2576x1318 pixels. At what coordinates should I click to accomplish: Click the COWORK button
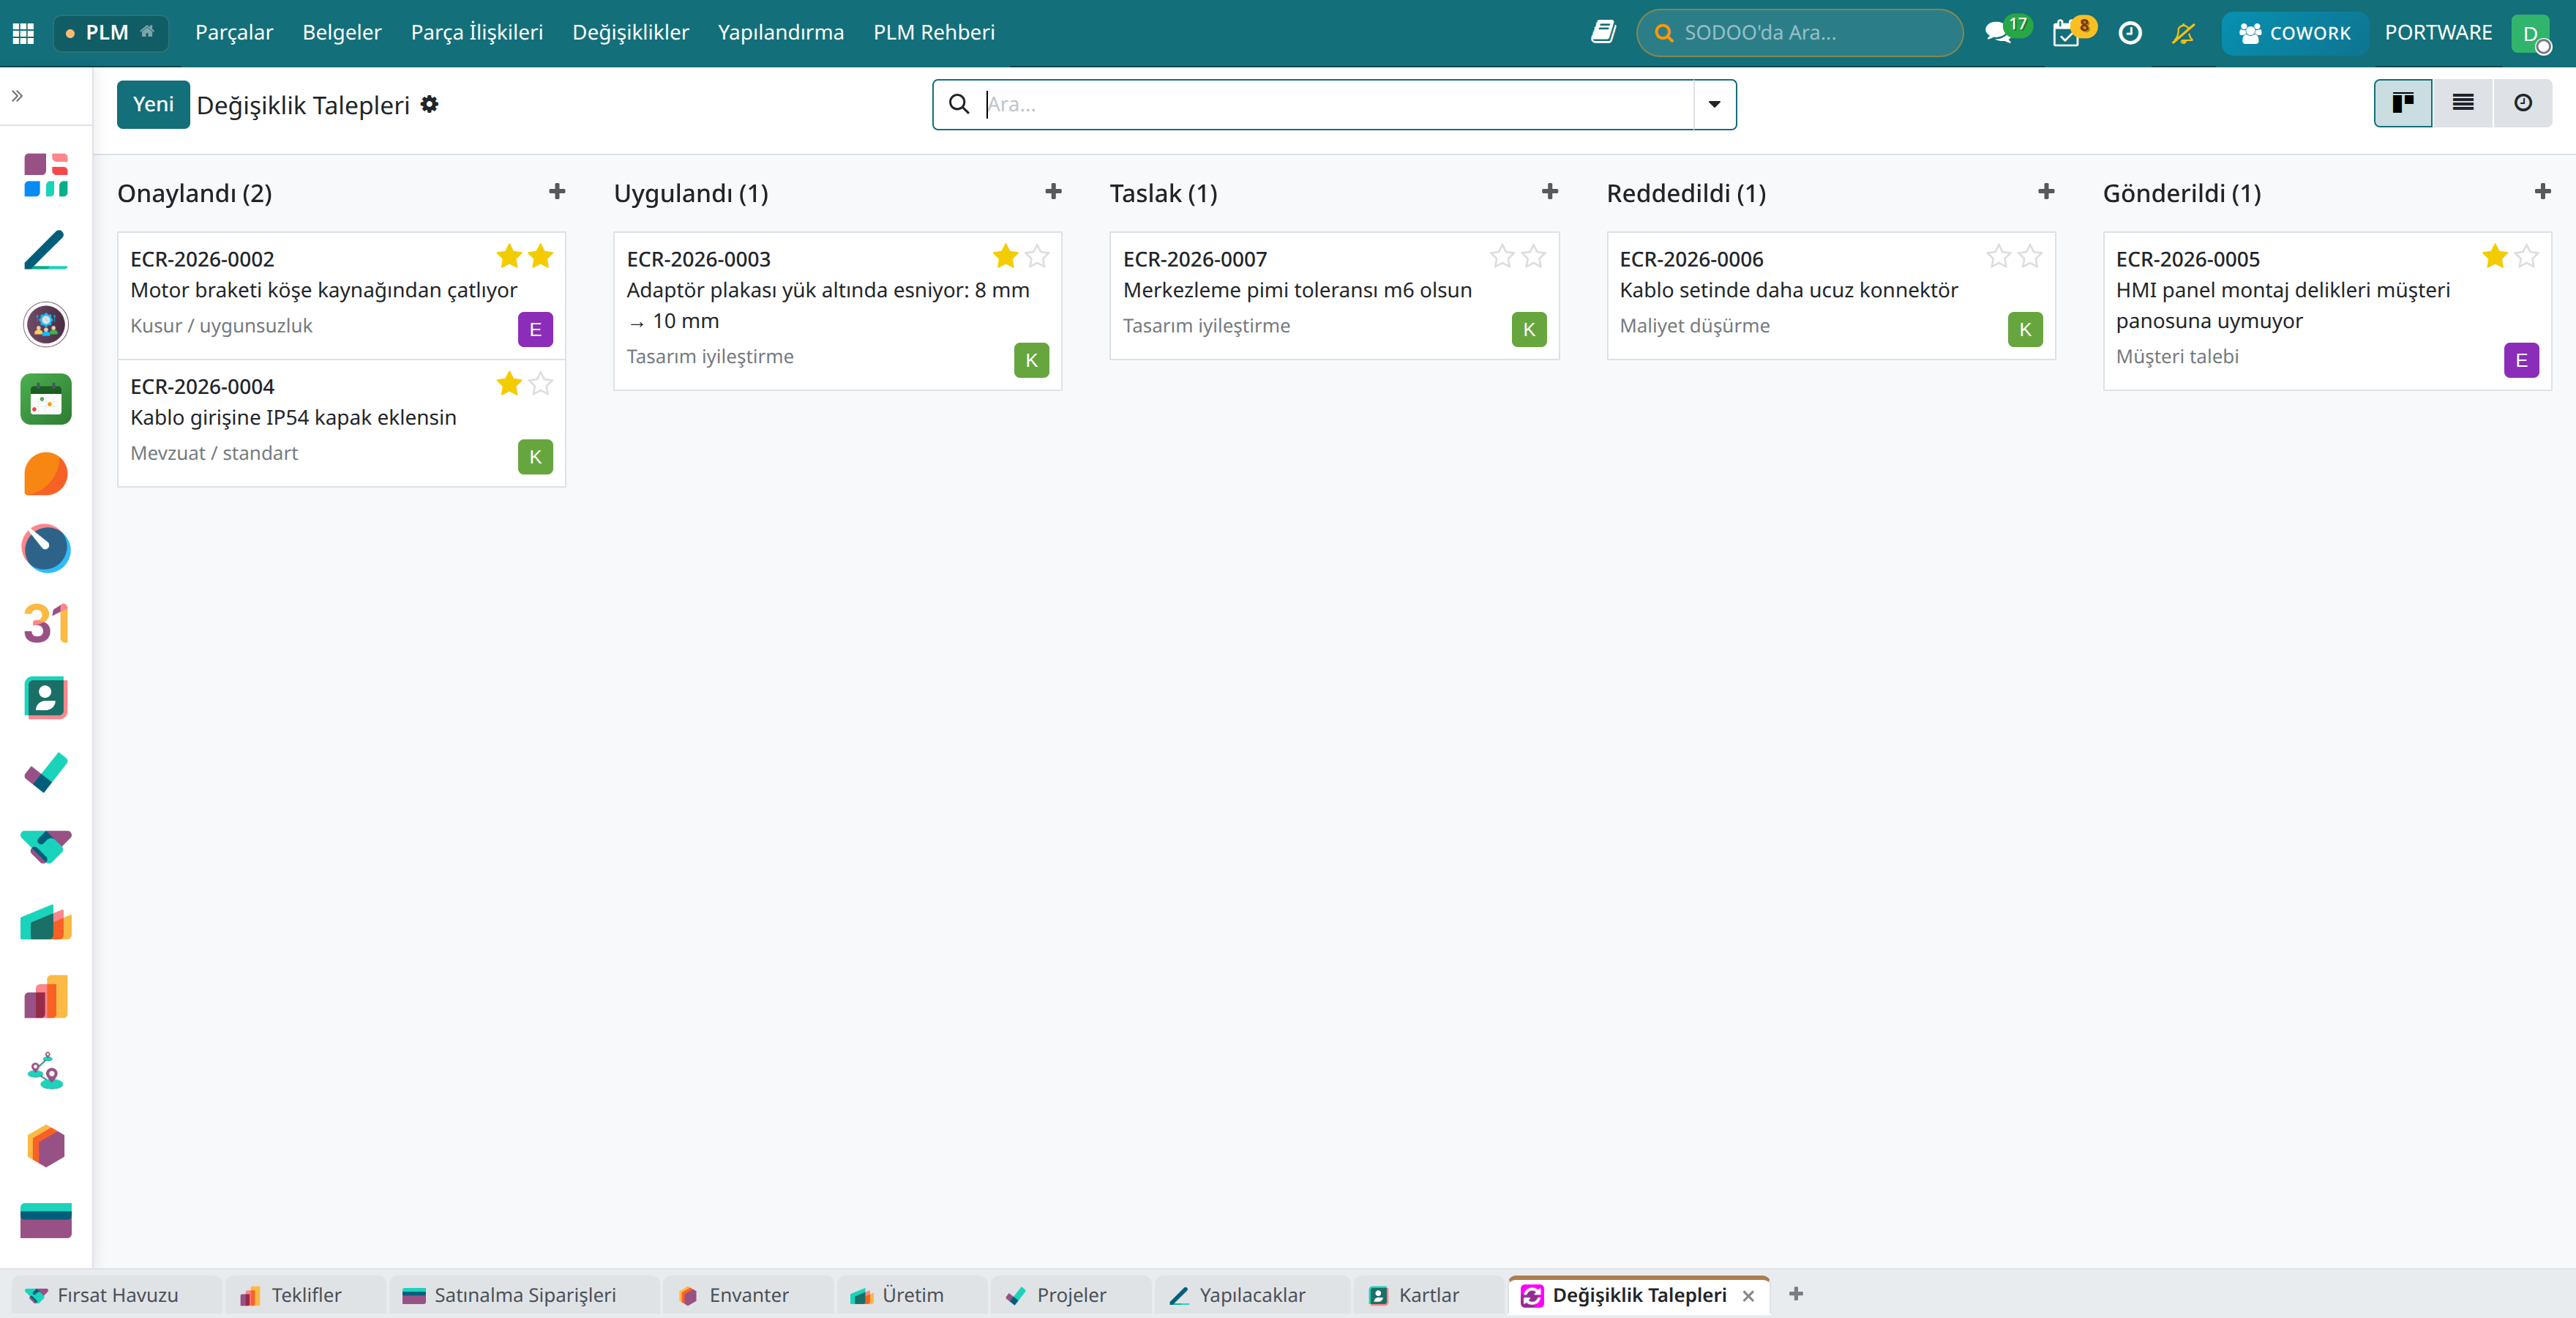(x=2295, y=33)
